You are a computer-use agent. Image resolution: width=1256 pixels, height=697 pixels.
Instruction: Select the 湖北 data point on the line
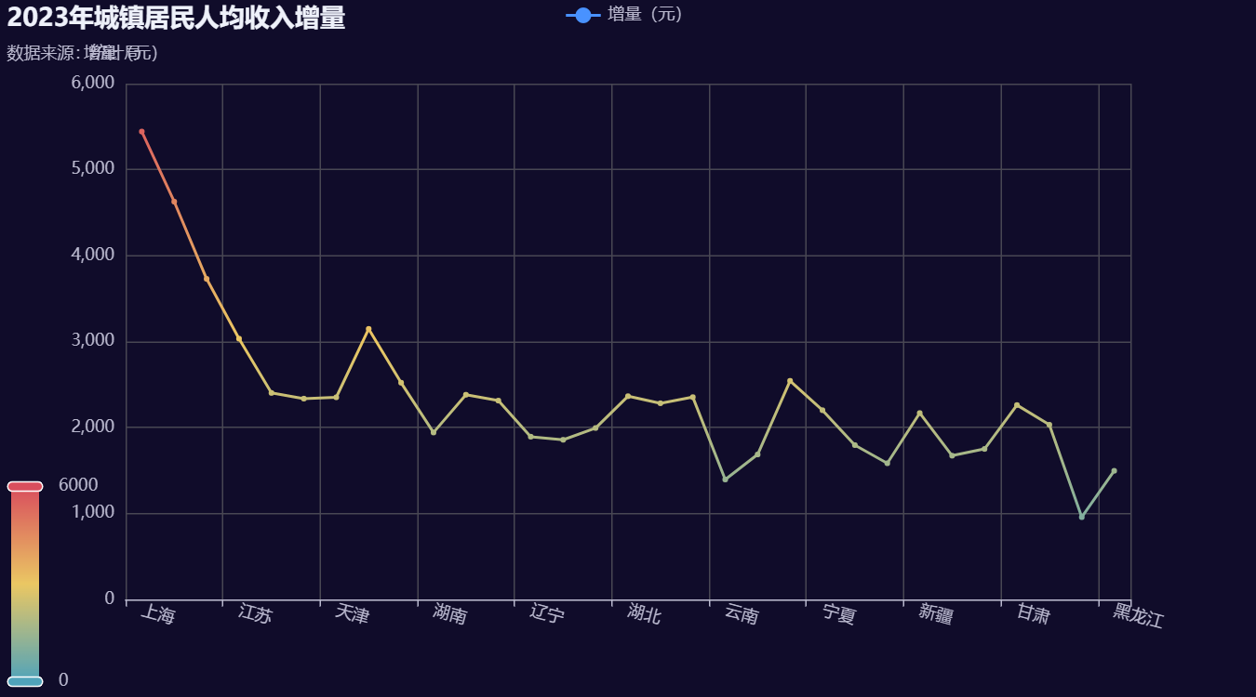(628, 396)
